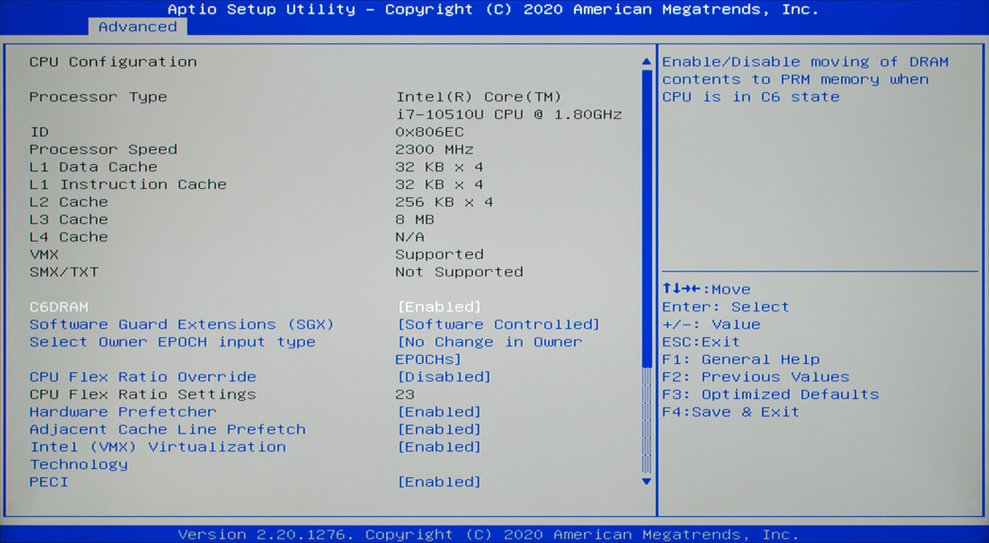Open CPU Flex Ratio Override options

[444, 377]
